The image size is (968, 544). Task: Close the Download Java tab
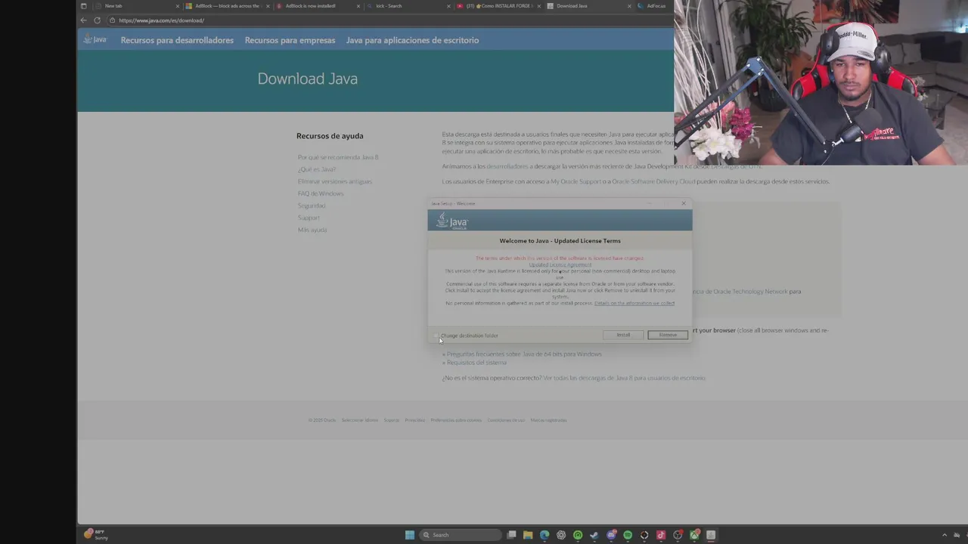click(630, 6)
